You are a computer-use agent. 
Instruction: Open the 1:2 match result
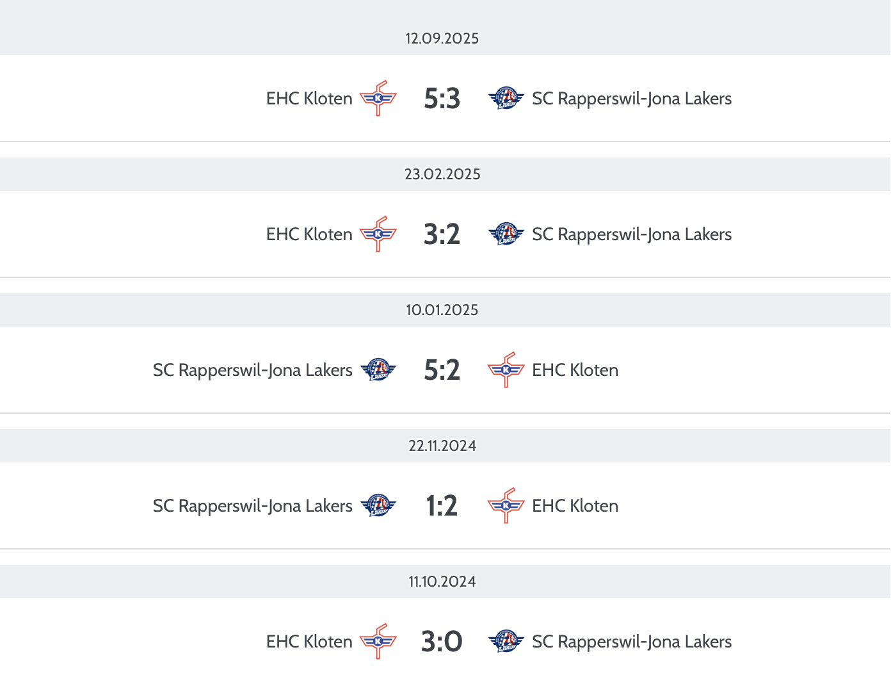pos(442,506)
